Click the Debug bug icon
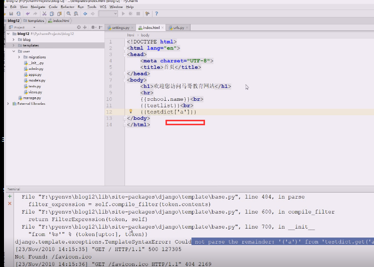Image resolution: width=374 pixels, height=267 pixels. [x=130, y=14]
